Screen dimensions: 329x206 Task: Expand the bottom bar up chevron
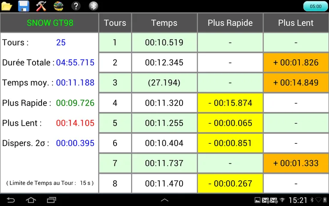(x=164, y=200)
